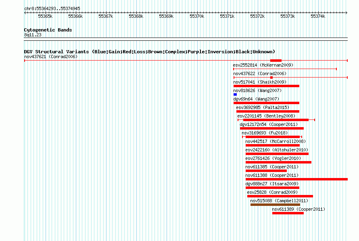This screenshot has width=359, height=241.
Task: Select the red bar under nsv611389
Action: pyautogui.click(x=288, y=213)
